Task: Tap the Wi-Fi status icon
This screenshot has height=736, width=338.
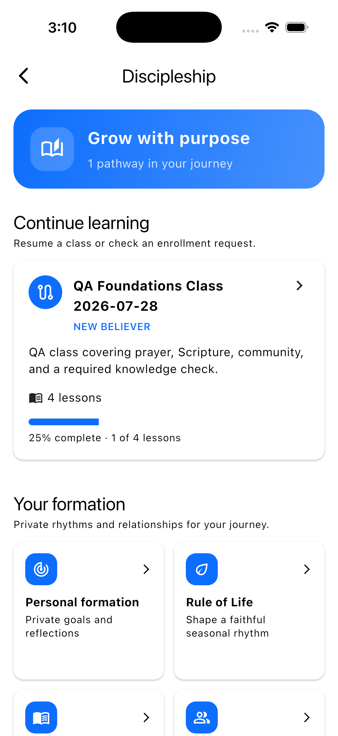Action: click(272, 28)
